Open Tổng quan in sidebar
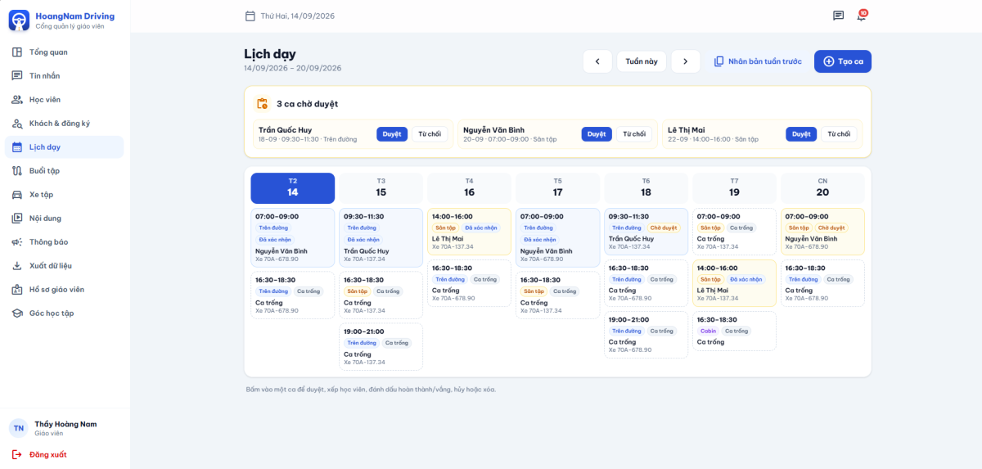 tap(65, 52)
